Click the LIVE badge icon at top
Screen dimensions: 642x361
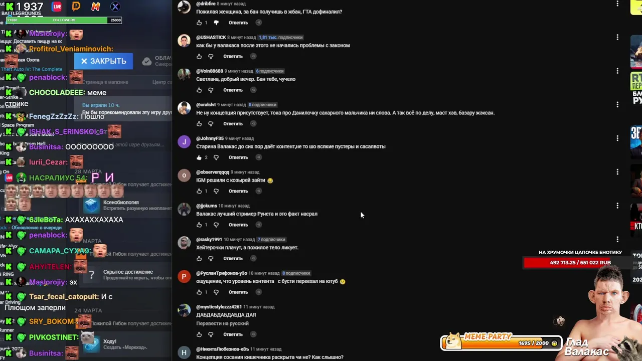(x=57, y=7)
